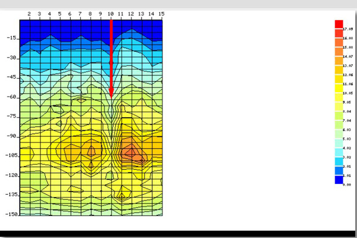Click the -15 depth axis label

(x=11, y=38)
